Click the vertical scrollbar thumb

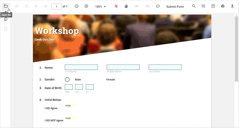click(236, 49)
